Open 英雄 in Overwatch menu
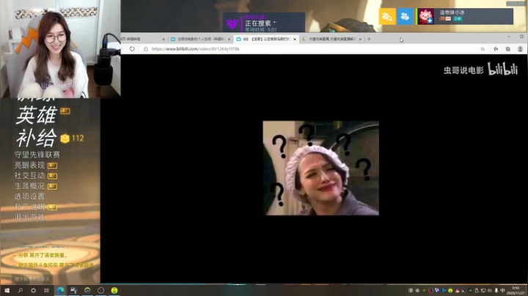The width and height of the screenshot is (528, 296). tap(37, 115)
